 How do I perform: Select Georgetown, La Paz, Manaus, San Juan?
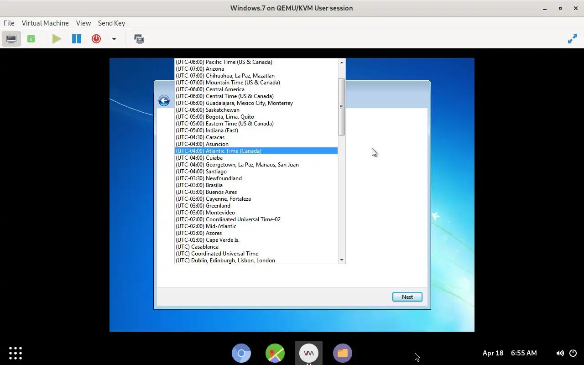point(256,164)
